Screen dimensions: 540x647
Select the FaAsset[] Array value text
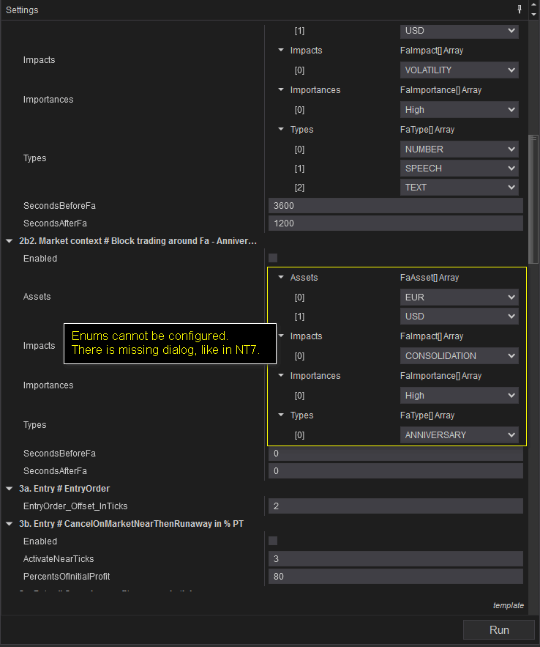point(430,278)
